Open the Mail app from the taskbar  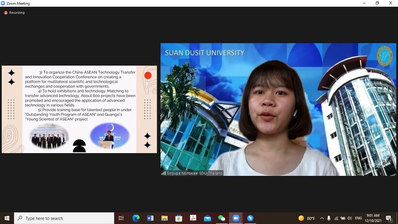207,218
